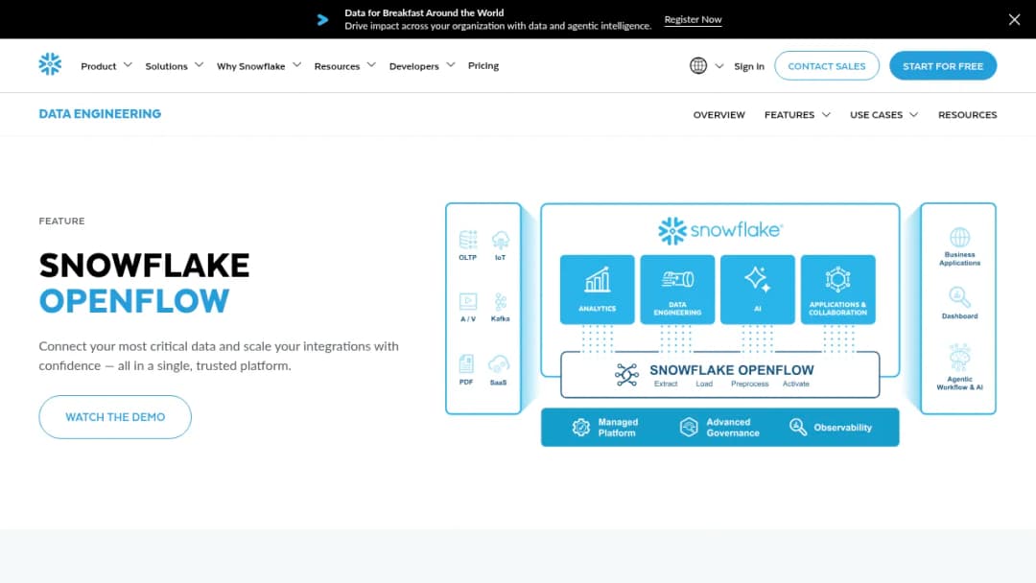The image size is (1036, 583).
Task: Click the IoT cloud icon
Action: (x=500, y=240)
